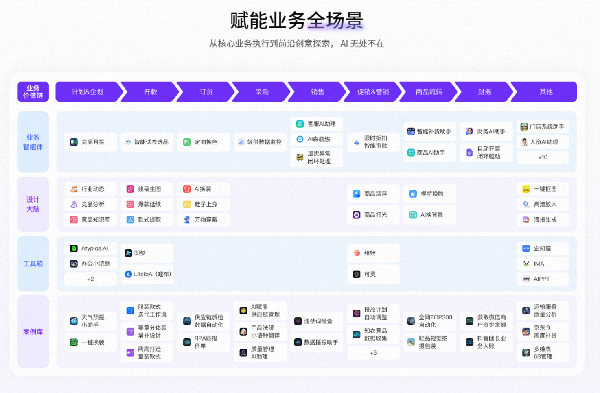Select the 门店系统助手 icon
This screenshot has height=393, width=600.
coord(524,127)
